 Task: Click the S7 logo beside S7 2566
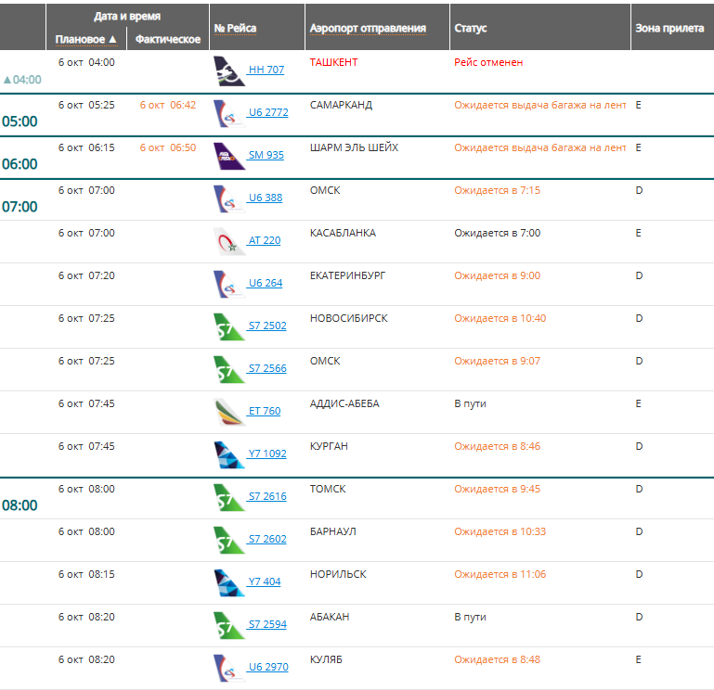point(229,369)
